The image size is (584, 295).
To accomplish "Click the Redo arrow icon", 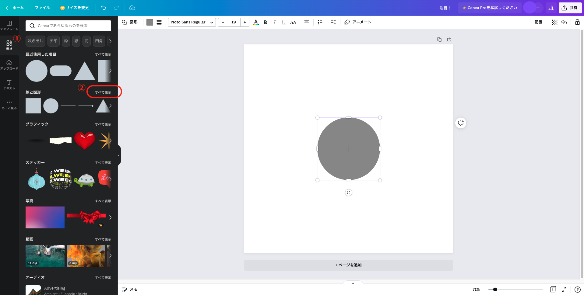I will point(116,8).
